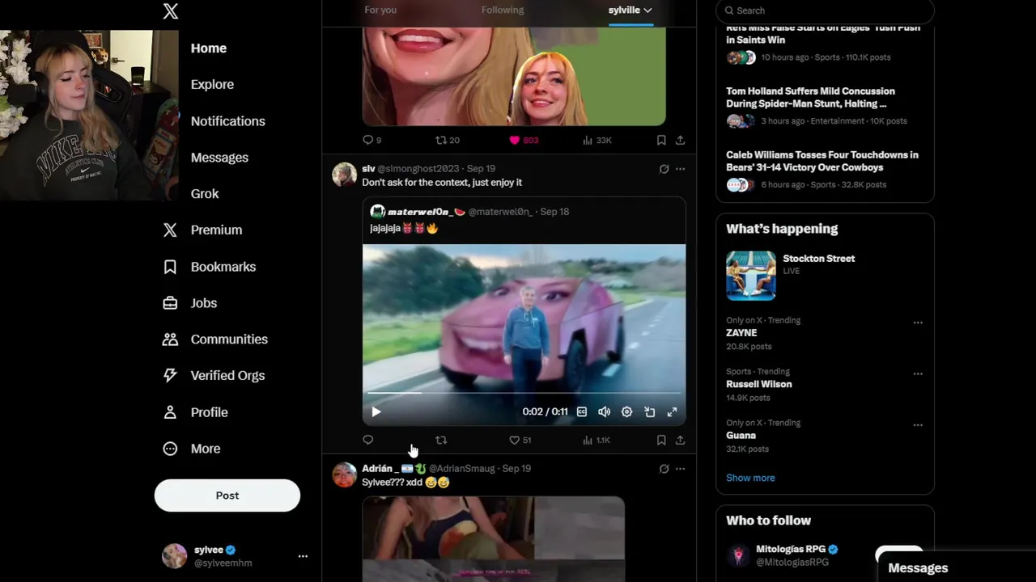Open the ZAYNE trending topic
1036x582 pixels.
pyautogui.click(x=741, y=333)
